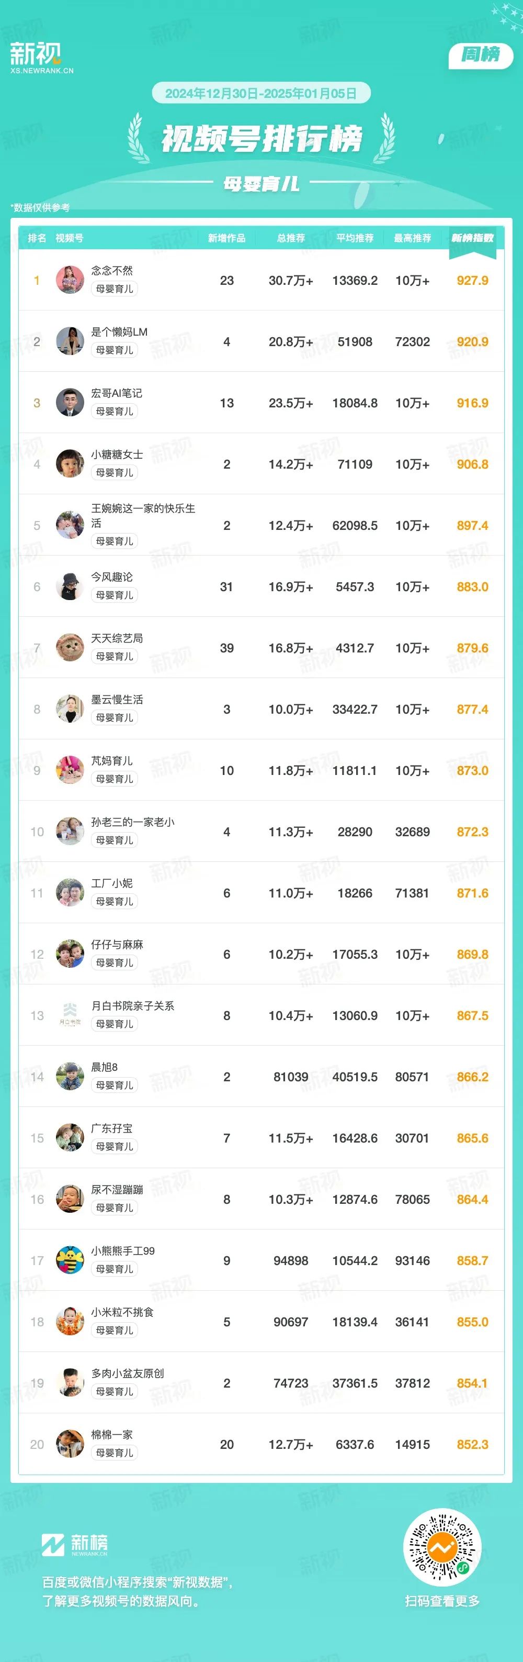Open avatar of 念念不然

(x=70, y=280)
